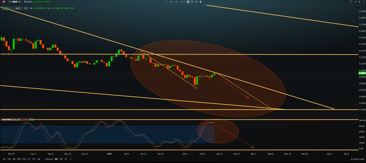
Task: Click the current price tag 0.0959 on axis
Action: point(362,73)
